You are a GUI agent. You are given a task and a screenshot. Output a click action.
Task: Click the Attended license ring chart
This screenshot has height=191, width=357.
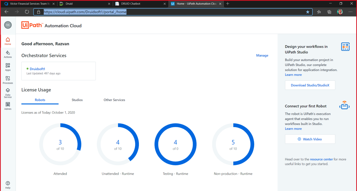(x=60, y=144)
